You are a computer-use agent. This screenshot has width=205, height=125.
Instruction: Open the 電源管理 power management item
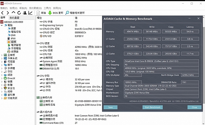(x=14, y=45)
